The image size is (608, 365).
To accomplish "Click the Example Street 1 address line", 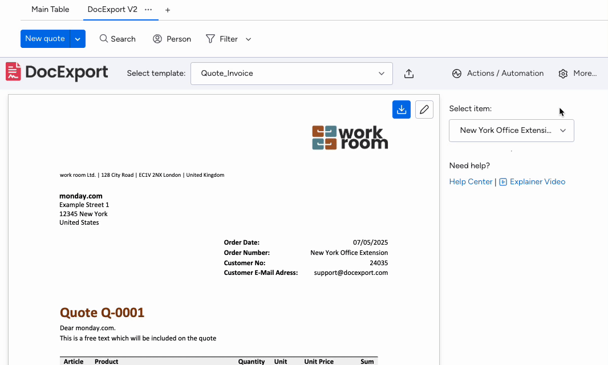I will point(84,205).
